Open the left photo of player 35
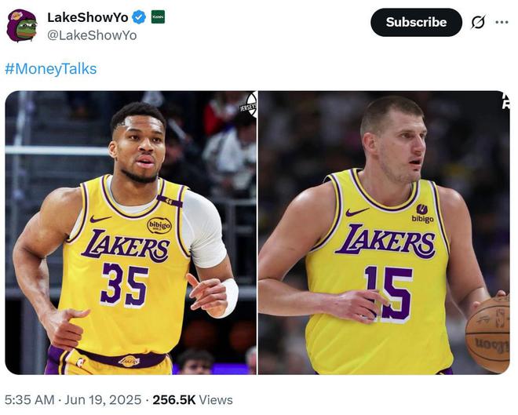 pyautogui.click(x=130, y=232)
